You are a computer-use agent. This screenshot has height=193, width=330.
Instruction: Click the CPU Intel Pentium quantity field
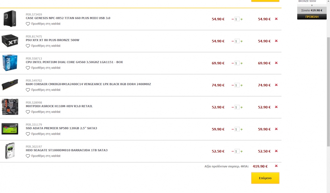click(237, 63)
